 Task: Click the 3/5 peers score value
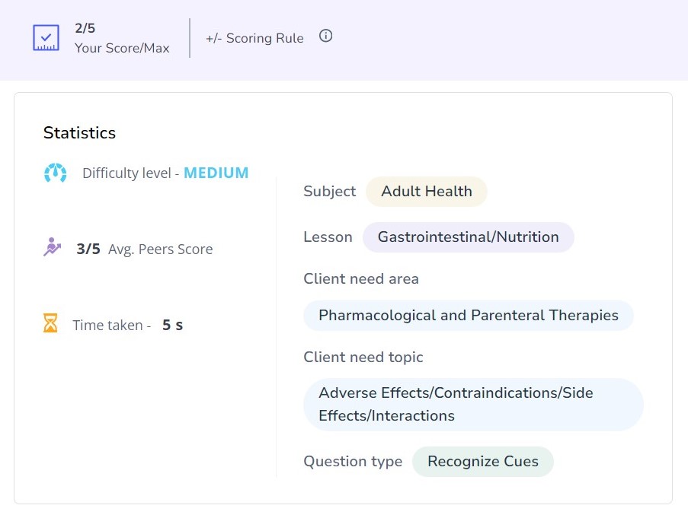(87, 248)
